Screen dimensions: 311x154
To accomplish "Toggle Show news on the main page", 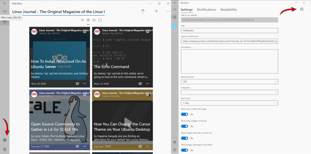I will point(184,114).
